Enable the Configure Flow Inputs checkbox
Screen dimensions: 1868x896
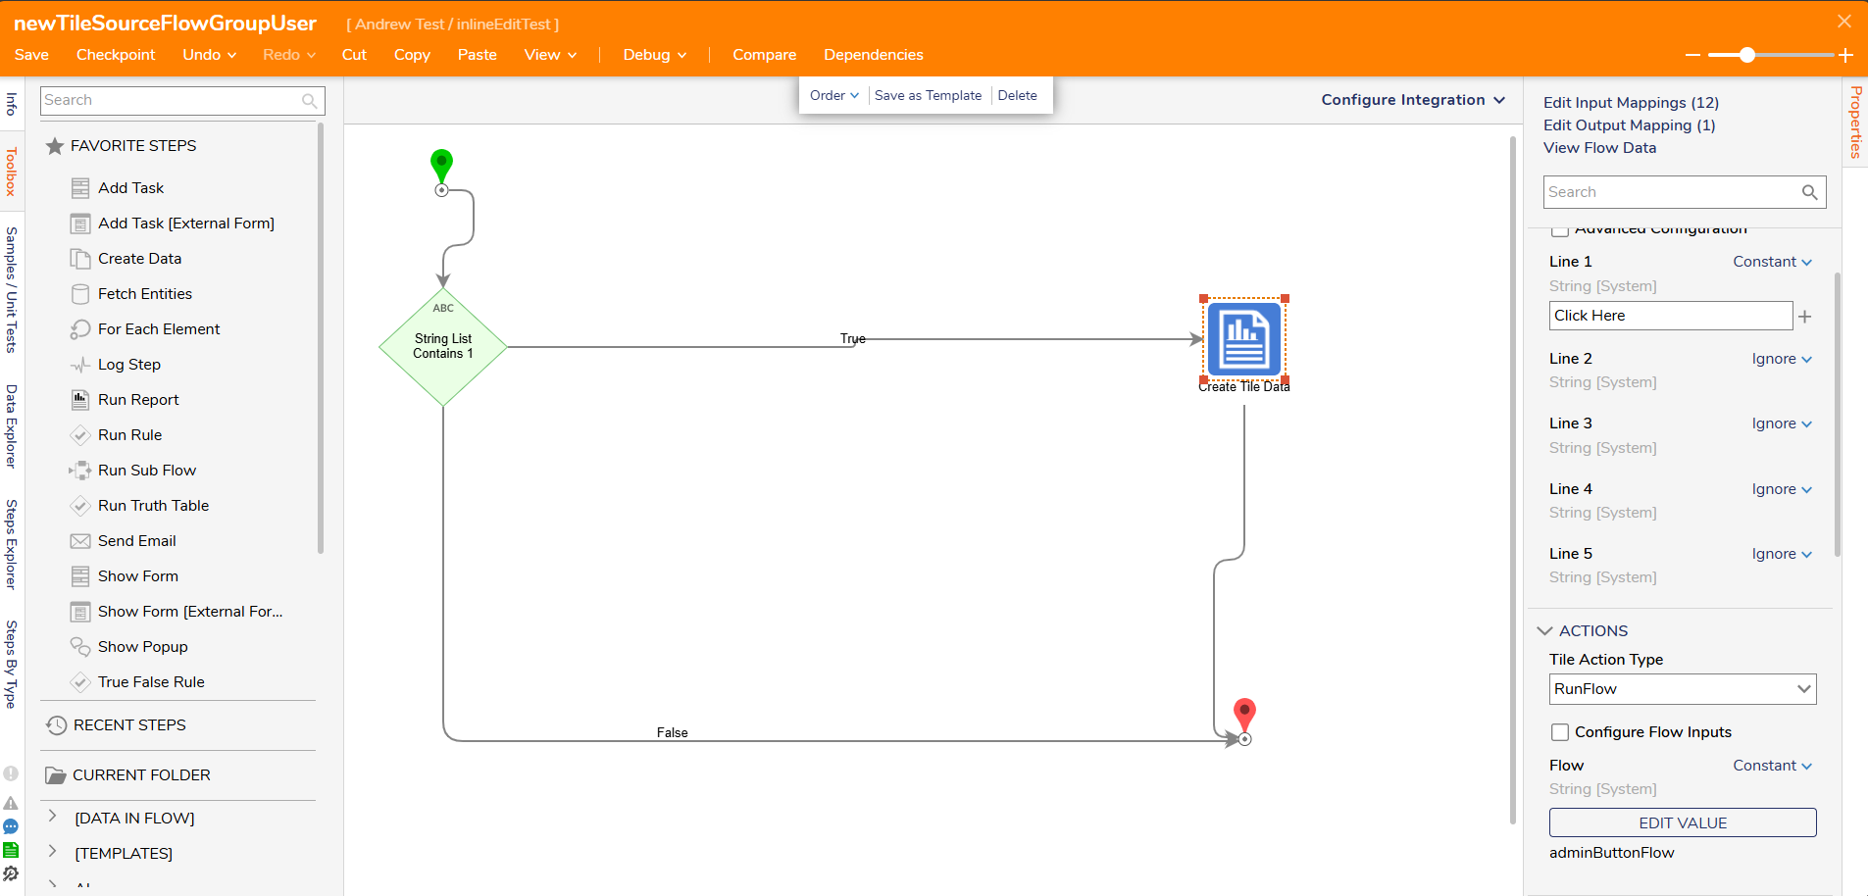pos(1560,732)
